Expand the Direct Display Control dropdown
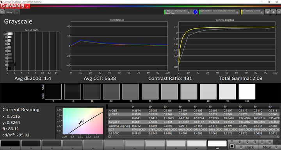The height and width of the screenshot is (150, 281). pos(261,12)
